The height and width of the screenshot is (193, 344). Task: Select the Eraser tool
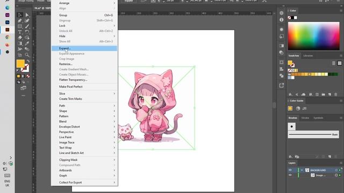(20, 38)
